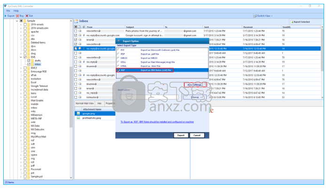Click the red Exit icon in toolbar
Image resolution: width=326 pixels, height=189 pixels.
27,16
